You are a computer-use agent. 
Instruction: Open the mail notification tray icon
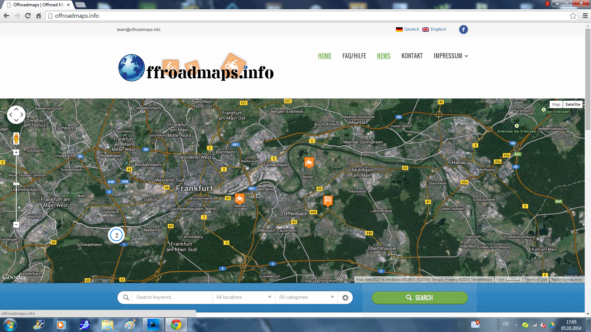point(475,324)
